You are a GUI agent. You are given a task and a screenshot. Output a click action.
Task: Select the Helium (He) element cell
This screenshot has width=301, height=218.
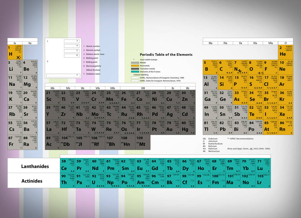[x=286, y=52]
